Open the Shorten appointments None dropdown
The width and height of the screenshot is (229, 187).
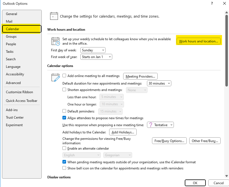[137, 90]
